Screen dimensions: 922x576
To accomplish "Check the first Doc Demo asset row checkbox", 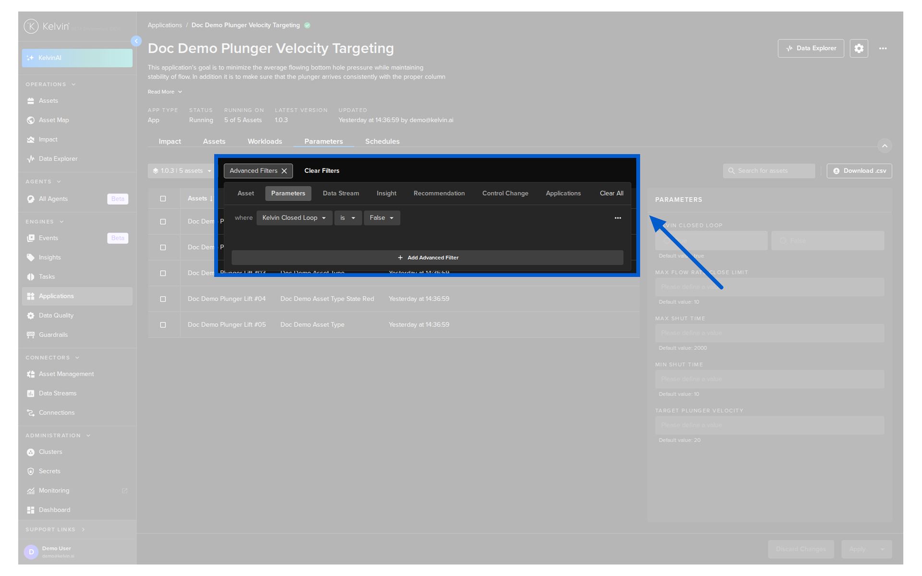I will tap(163, 222).
